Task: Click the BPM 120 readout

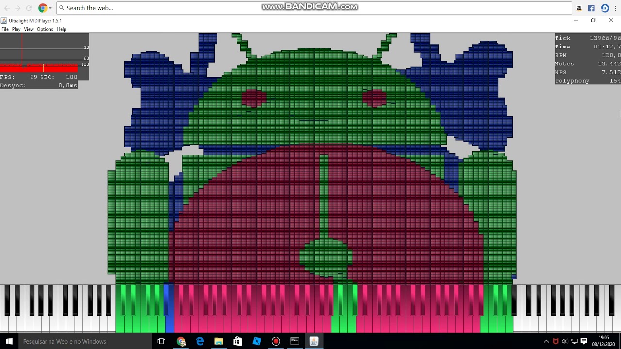Action: (x=588, y=55)
